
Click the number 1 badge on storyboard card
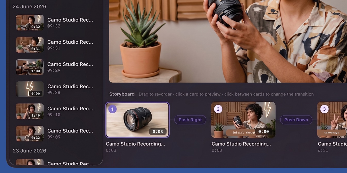[x=112, y=109]
